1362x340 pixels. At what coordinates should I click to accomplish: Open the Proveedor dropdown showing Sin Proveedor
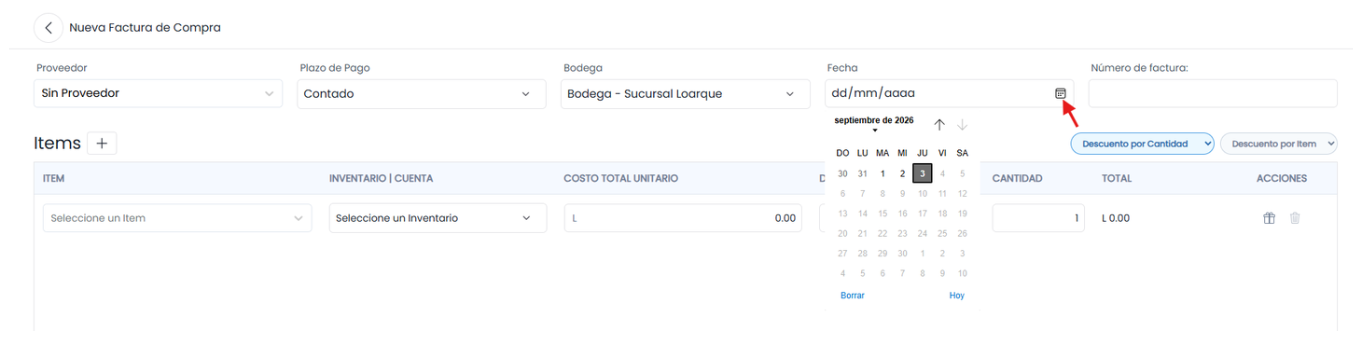pos(158,94)
